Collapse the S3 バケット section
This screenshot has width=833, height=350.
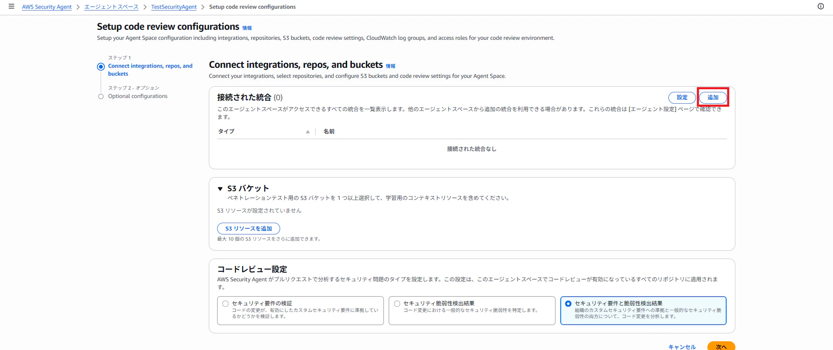(x=220, y=189)
